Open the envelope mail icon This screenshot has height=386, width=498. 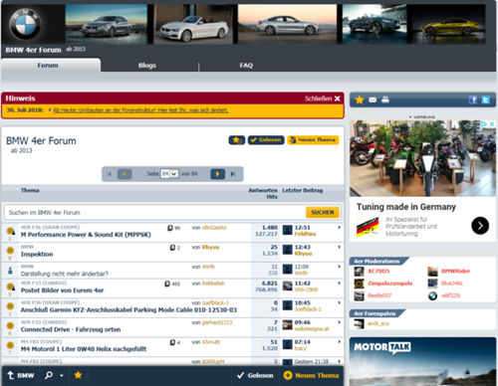pyautogui.click(x=373, y=99)
